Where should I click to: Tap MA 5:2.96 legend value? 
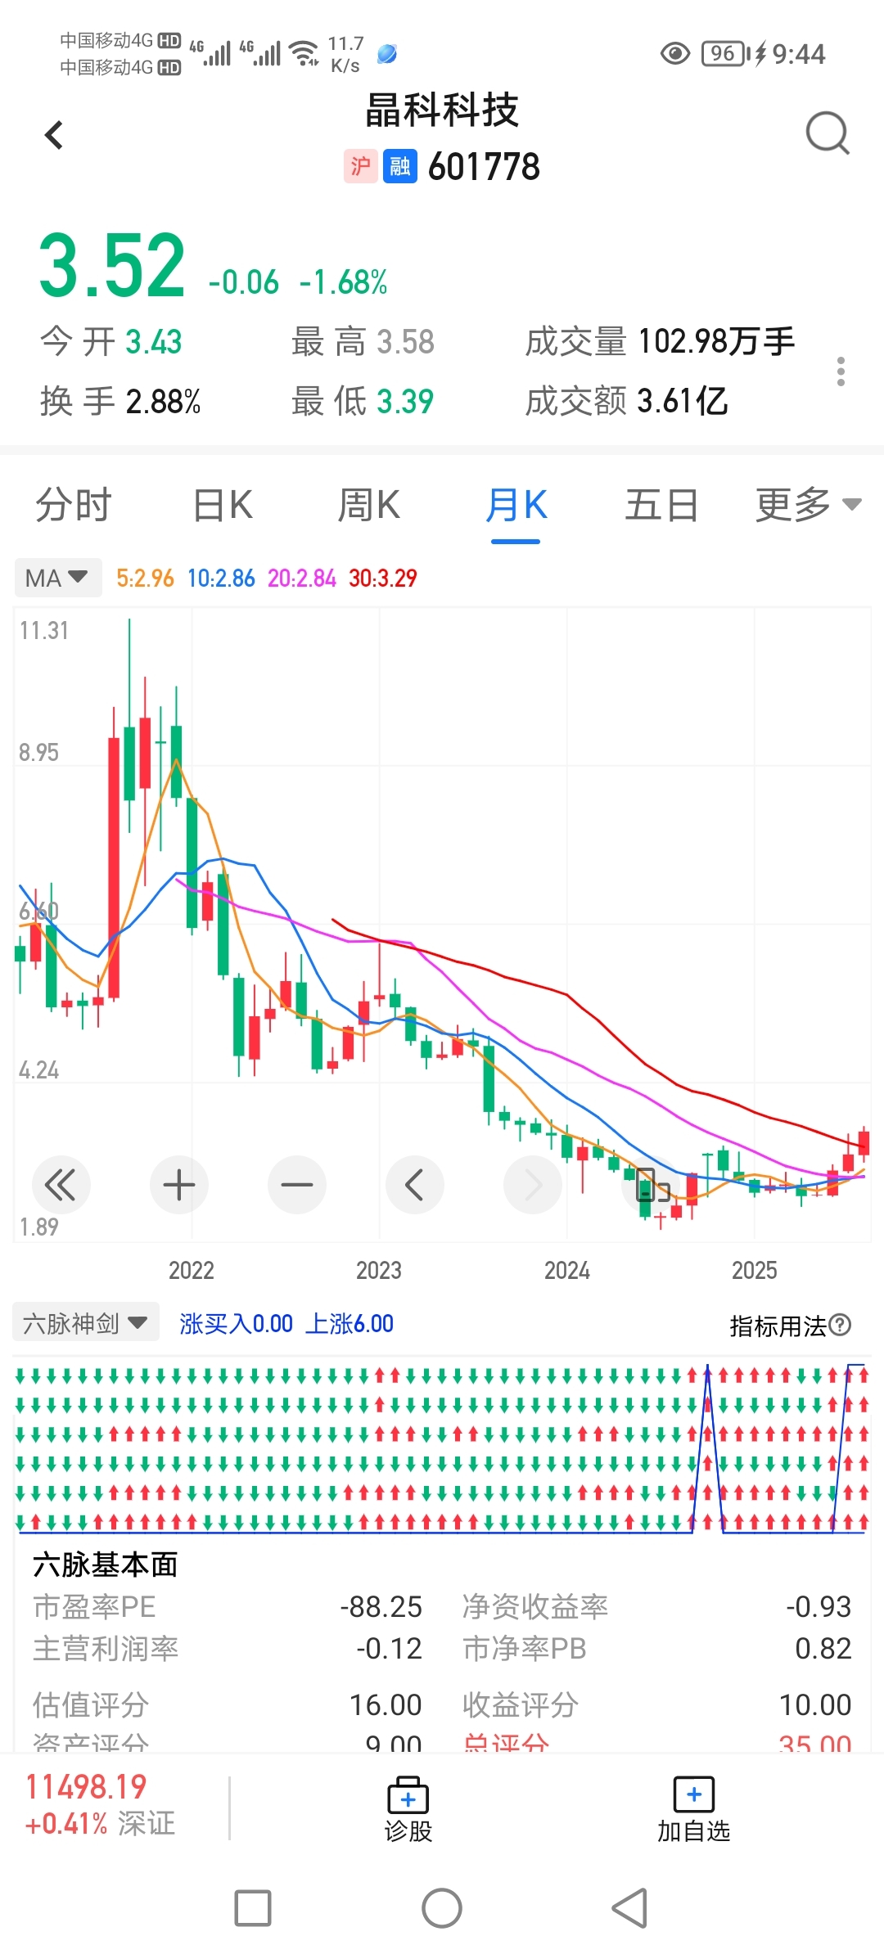145,579
